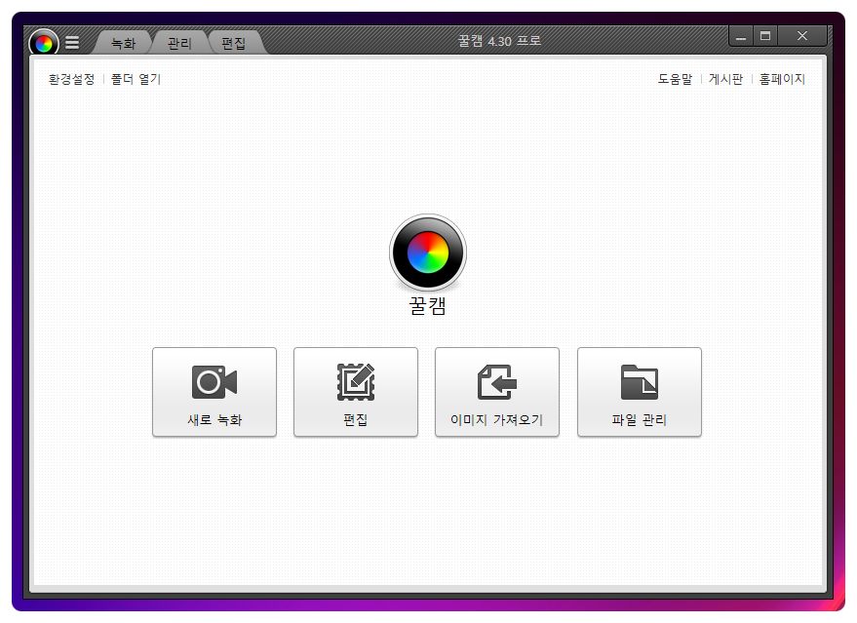This screenshot has width=857, height=623.
Task: Open 파일 관리 file management button
Action: (x=640, y=392)
